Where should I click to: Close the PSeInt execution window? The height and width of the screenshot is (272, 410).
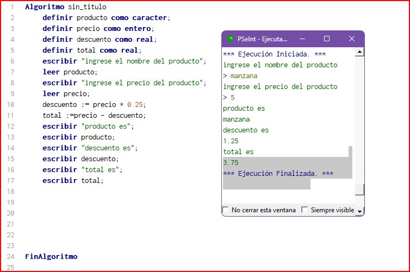[x=351, y=39]
